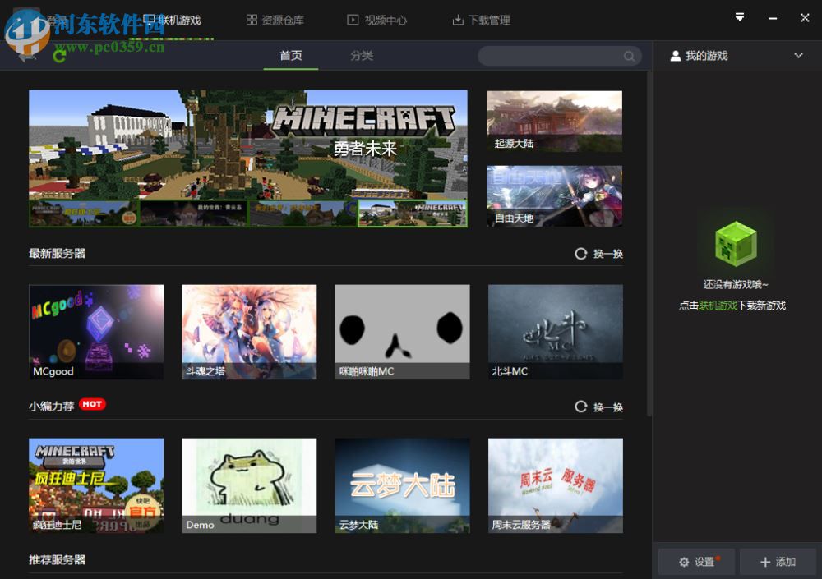Open the 联机游戏 top tab
The image size is (822, 579).
click(172, 20)
